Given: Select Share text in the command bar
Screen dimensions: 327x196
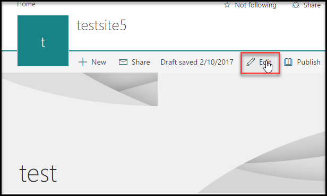Looking at the screenshot, I should point(141,62).
